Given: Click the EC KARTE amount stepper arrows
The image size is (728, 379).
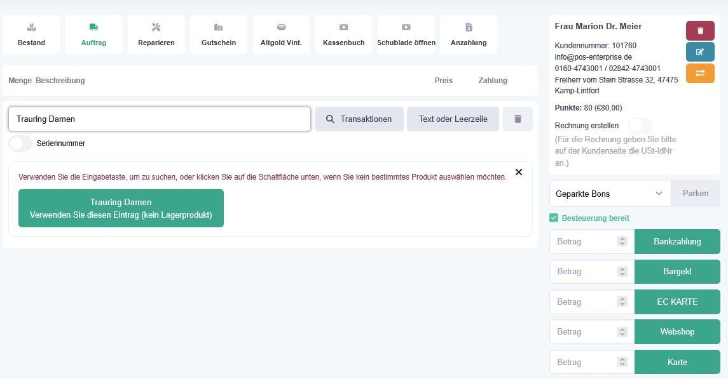Looking at the screenshot, I should 622,302.
